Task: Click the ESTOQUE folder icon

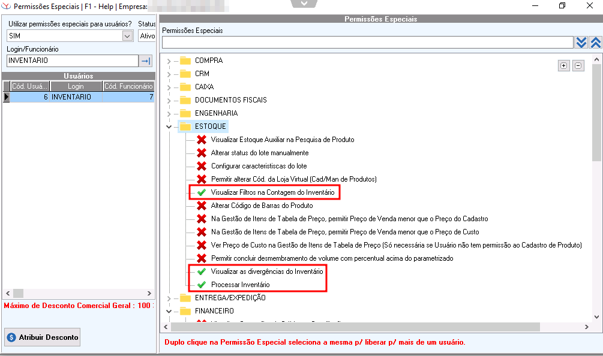Action: tap(185, 126)
